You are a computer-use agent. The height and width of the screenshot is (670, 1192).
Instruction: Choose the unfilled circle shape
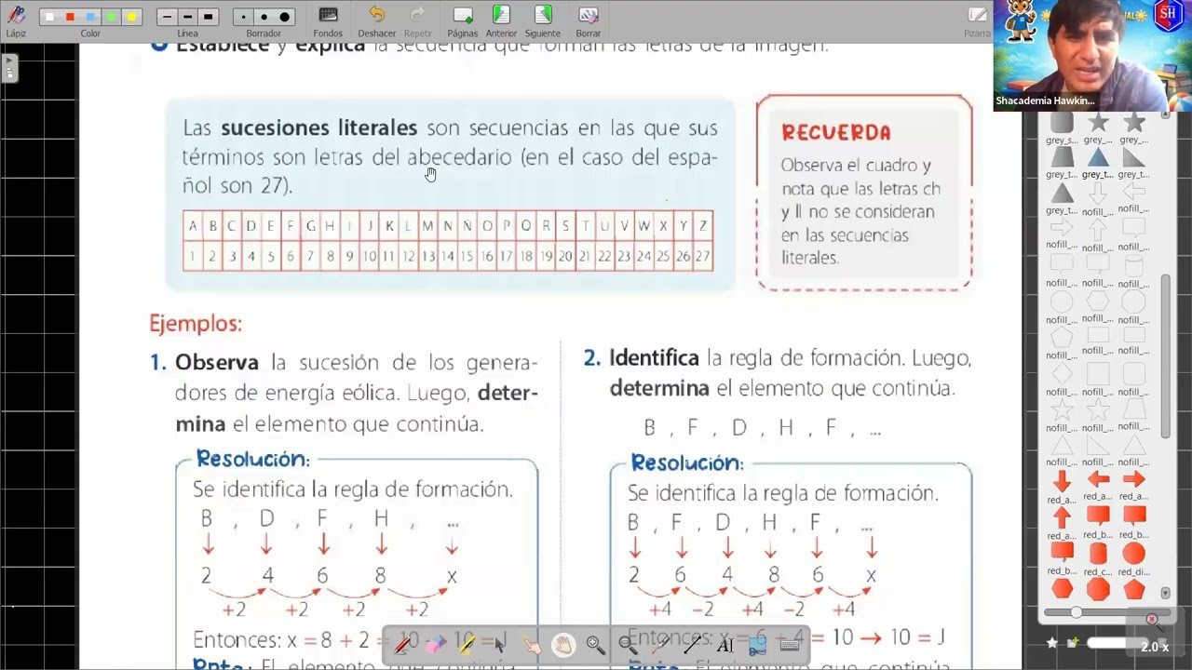click(x=1062, y=301)
